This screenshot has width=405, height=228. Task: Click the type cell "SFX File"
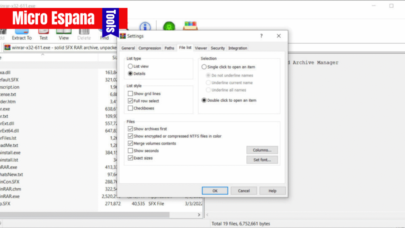pyautogui.click(x=156, y=204)
